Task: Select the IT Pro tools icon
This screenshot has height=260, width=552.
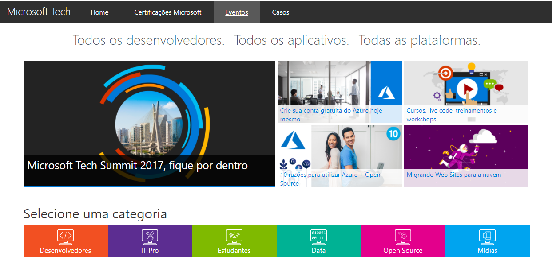Action: click(150, 237)
